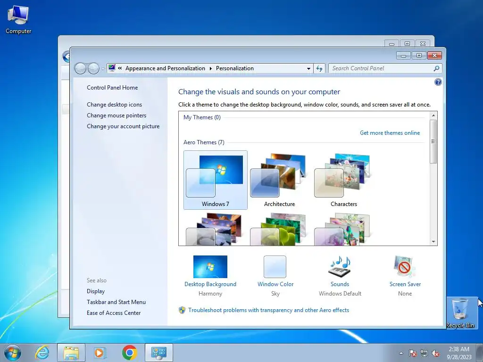Viewport: 483px width, 362px height.
Task: Open the clock showing 2:38 AM
Action: pos(459,353)
